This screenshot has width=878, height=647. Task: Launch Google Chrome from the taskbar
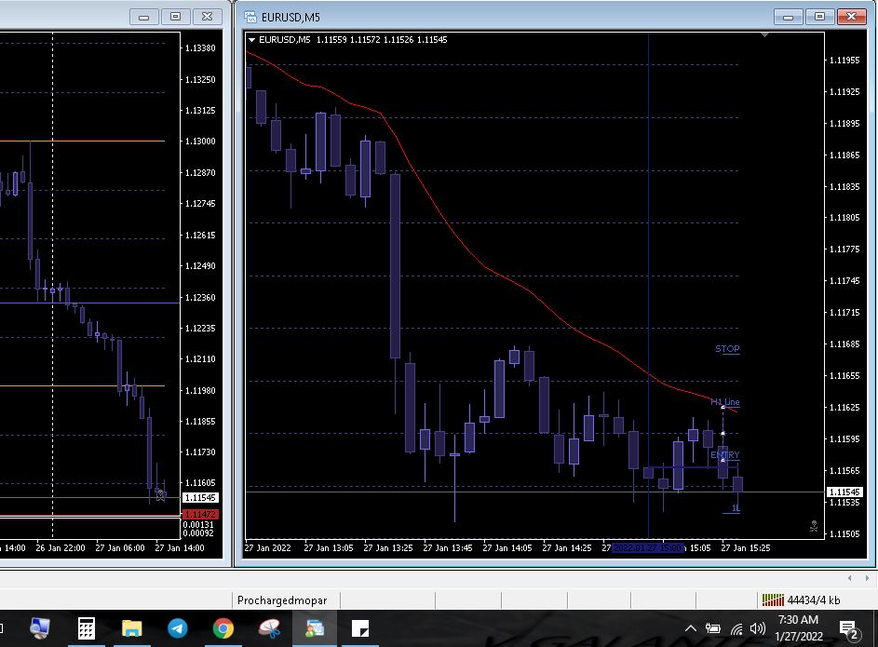223,628
